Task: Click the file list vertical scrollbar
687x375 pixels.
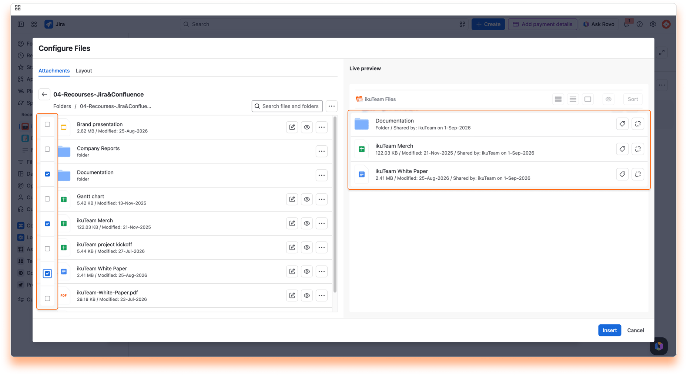Action: point(335,205)
